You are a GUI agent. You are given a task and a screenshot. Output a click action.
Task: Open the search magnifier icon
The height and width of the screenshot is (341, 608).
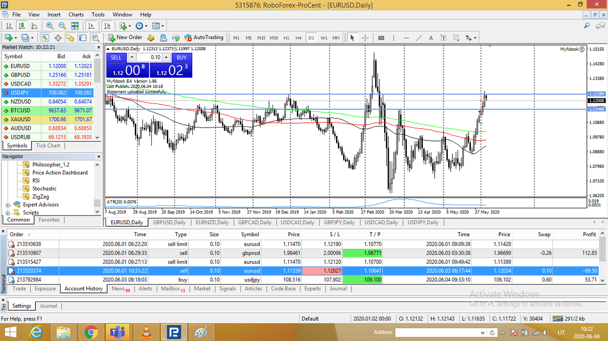587,26
